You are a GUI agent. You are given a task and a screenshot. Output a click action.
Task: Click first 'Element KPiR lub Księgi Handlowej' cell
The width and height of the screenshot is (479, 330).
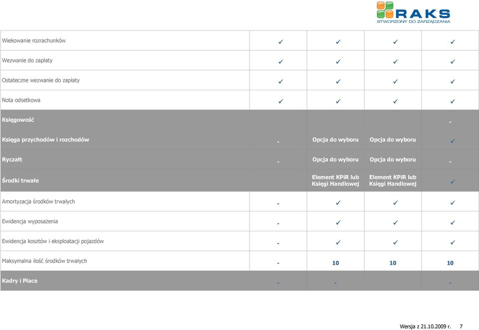tap(335, 180)
